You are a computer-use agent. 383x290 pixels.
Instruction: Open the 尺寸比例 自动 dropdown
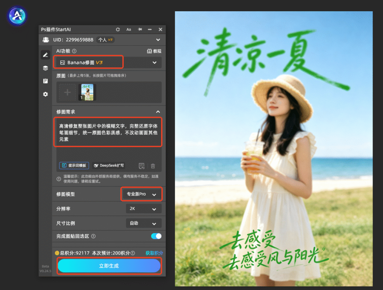144,223
